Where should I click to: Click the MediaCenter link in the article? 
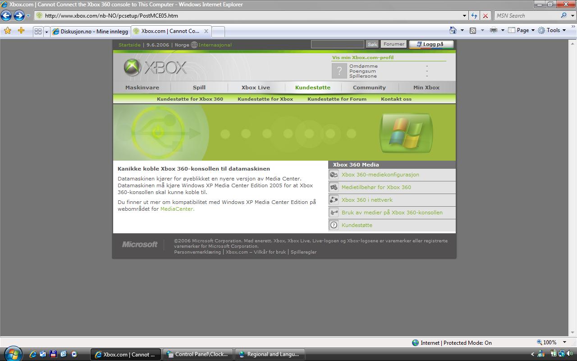tap(177, 209)
